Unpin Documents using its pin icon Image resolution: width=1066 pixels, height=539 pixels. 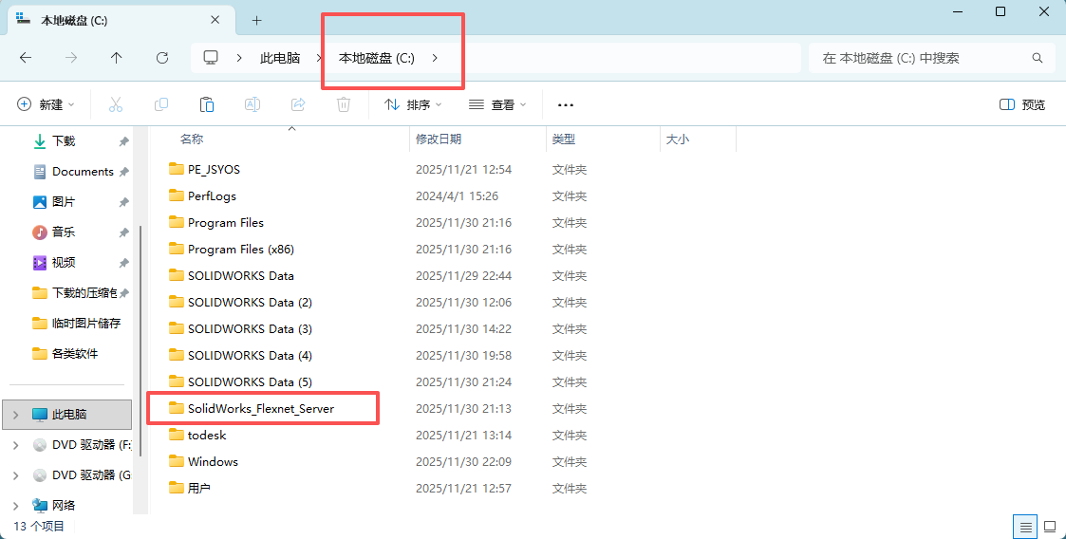[x=123, y=172]
